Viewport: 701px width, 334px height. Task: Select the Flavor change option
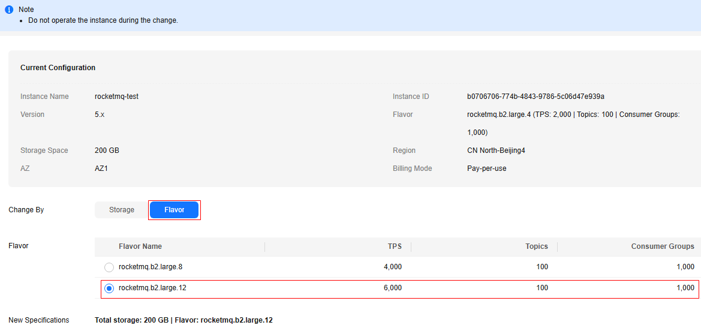click(x=175, y=210)
